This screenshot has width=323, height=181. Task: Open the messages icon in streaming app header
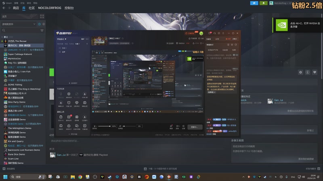pyautogui.click(x=210, y=33)
